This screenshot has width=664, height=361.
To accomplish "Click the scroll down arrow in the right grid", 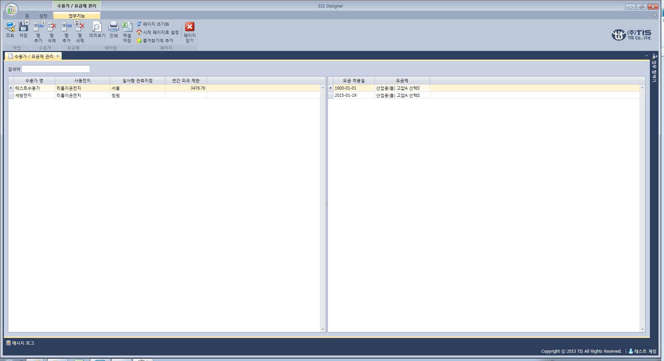I will coord(642,329).
